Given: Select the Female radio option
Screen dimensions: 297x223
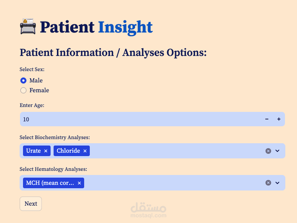Looking at the screenshot, I should [x=23, y=90].
